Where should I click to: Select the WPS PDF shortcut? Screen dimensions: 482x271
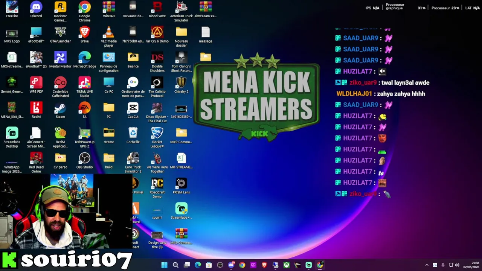click(36, 85)
